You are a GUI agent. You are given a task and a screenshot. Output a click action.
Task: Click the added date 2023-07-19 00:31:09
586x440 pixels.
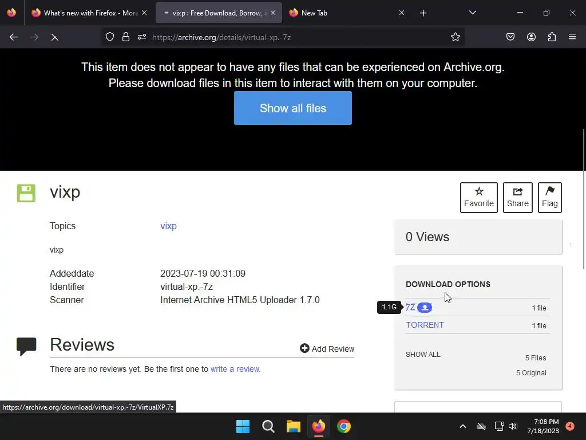[x=203, y=273]
